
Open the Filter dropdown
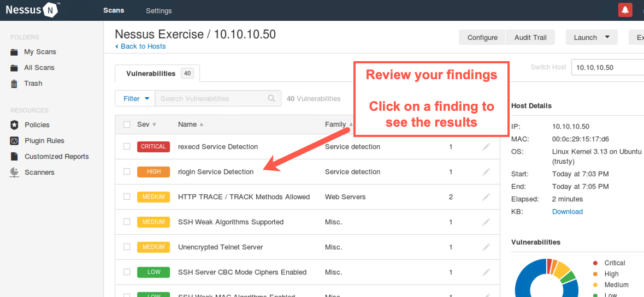pyautogui.click(x=135, y=99)
